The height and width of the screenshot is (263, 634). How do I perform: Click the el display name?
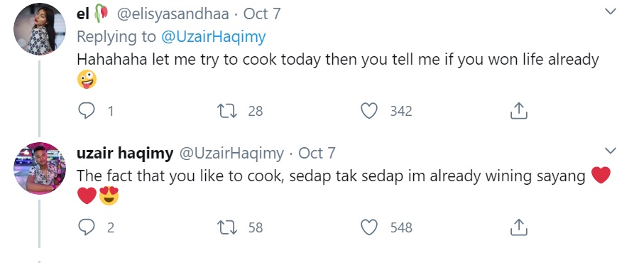tap(83, 14)
